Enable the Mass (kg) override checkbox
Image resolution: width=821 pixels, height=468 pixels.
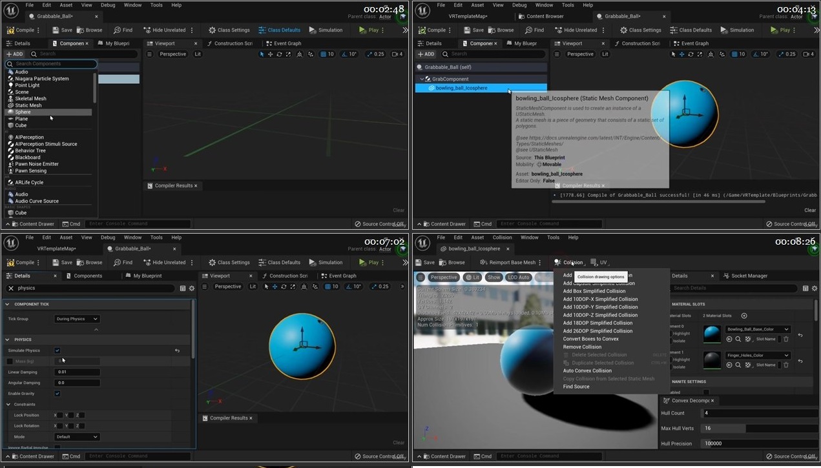10,361
